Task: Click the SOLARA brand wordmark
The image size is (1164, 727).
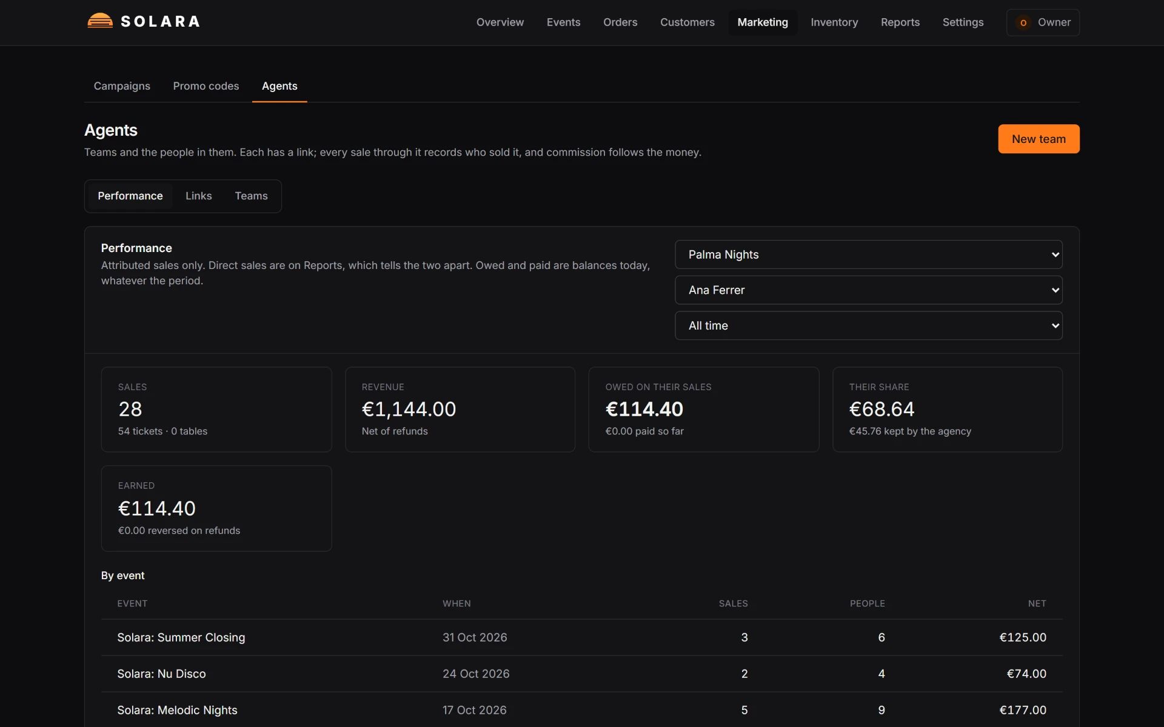Action: tap(161, 22)
